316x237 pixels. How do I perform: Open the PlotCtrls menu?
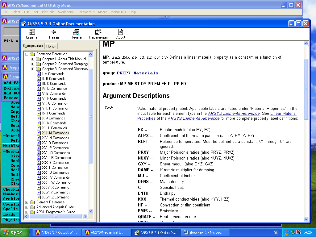pyautogui.click(x=48, y=12)
